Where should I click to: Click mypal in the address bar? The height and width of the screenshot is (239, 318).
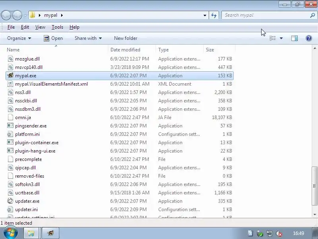(50, 15)
